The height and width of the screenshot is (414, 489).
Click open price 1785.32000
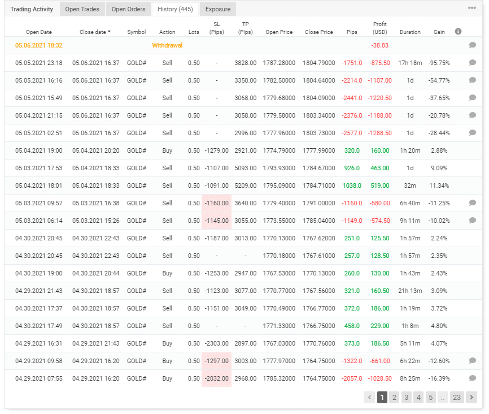[279, 378]
